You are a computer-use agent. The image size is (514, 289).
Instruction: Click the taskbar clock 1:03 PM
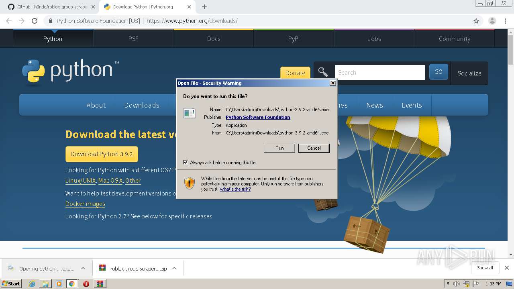click(x=494, y=284)
